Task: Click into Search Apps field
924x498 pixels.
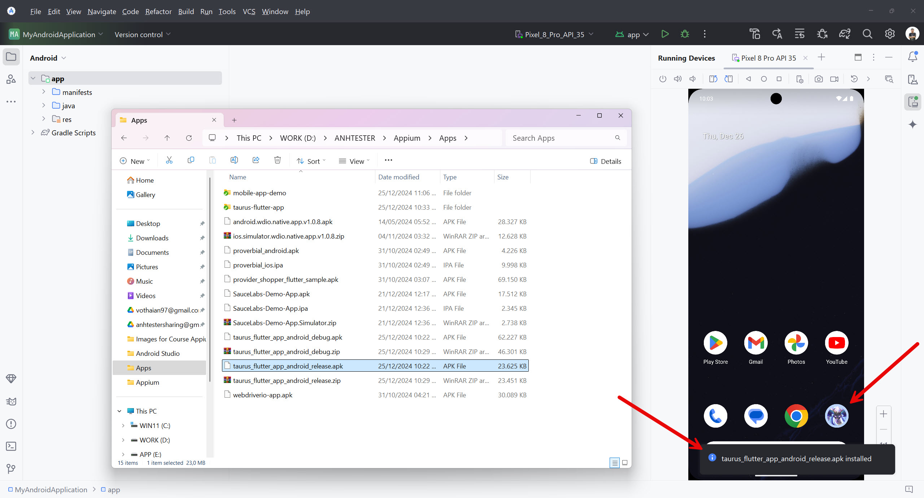Action: (x=566, y=138)
